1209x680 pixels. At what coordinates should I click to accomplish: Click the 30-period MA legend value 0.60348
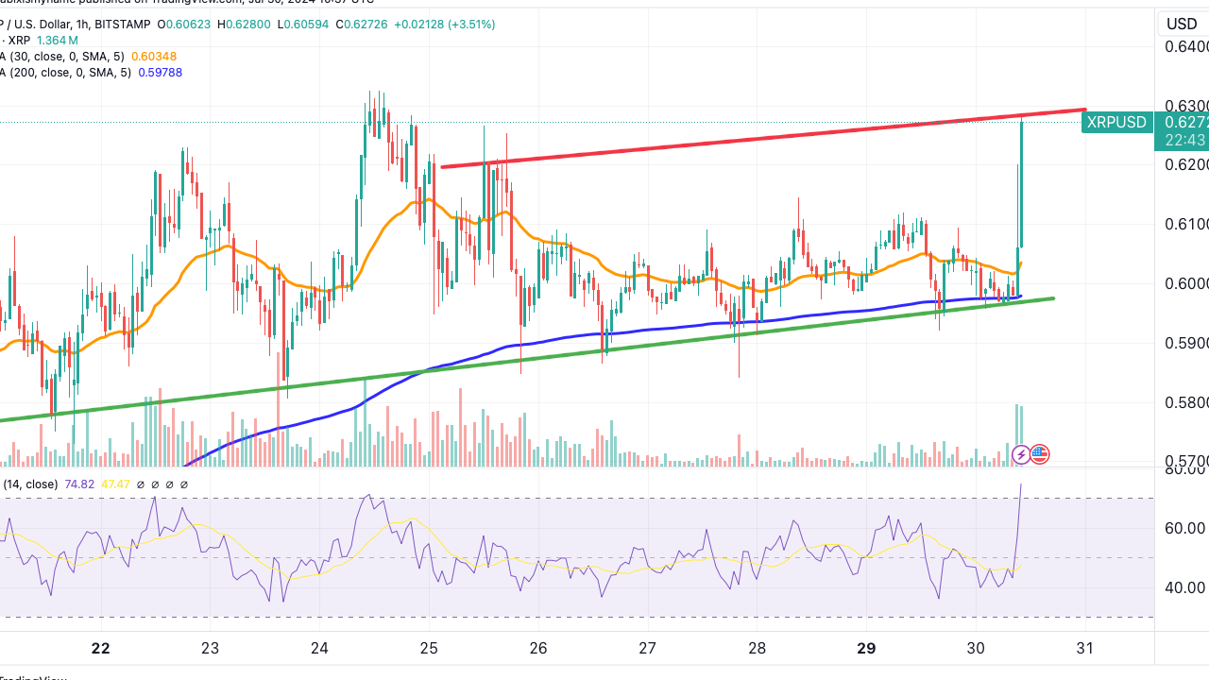click(x=156, y=57)
